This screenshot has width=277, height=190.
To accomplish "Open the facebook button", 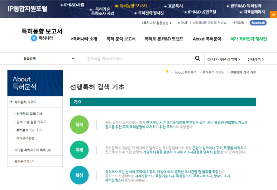I will pyautogui.click(x=258, y=23).
